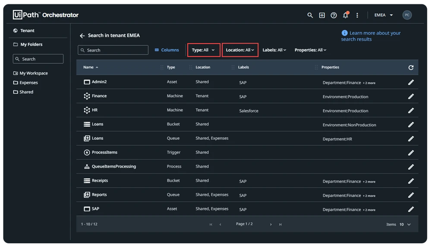The height and width of the screenshot is (248, 432).
Task: Click the sidebar folder search field
Action: [x=38, y=59]
